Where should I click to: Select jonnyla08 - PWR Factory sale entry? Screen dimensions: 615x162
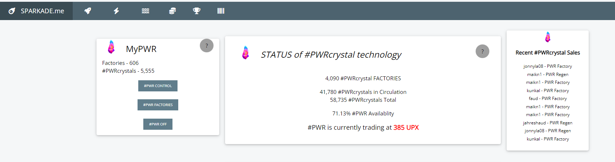tap(548, 66)
